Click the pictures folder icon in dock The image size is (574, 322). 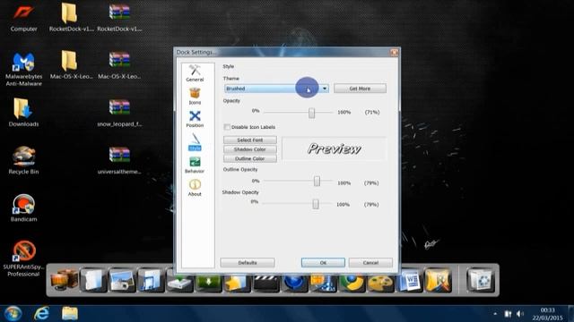coord(122,280)
